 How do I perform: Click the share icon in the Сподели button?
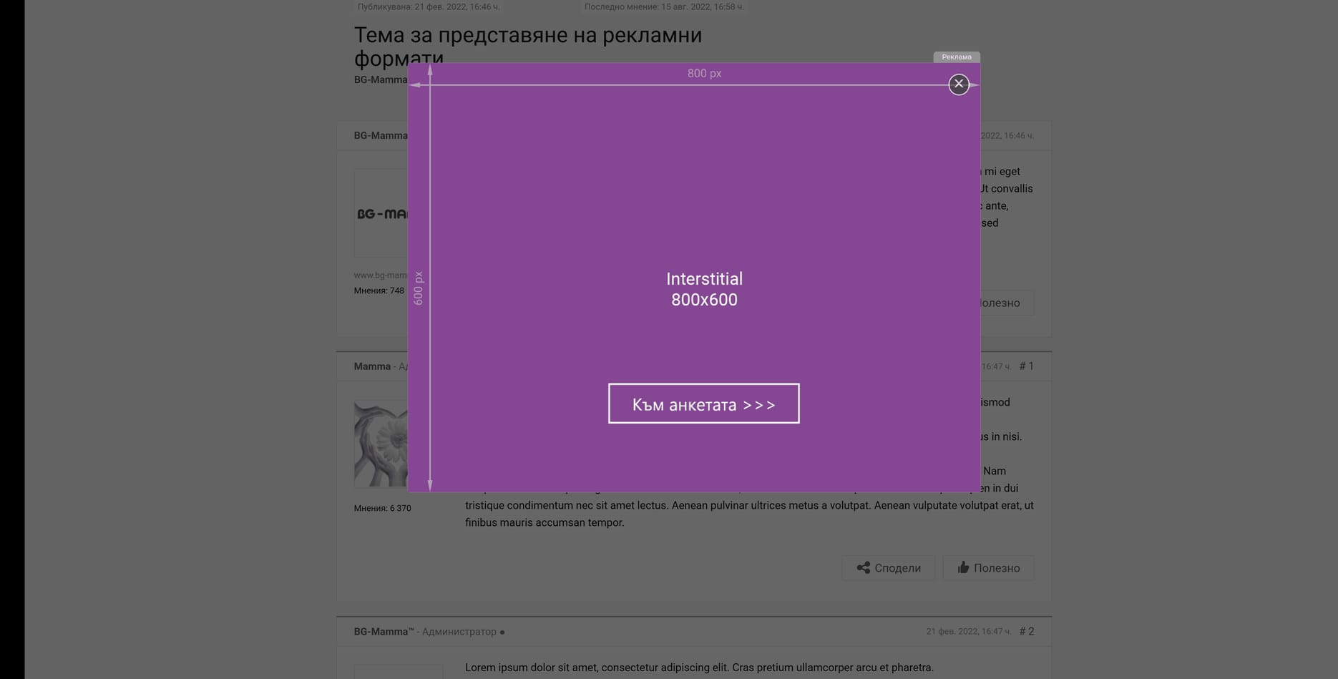click(x=864, y=568)
